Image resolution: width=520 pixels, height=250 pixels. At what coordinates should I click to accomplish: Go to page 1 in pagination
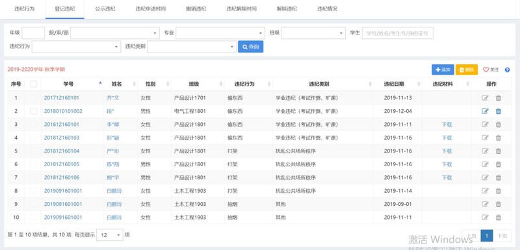(487, 236)
